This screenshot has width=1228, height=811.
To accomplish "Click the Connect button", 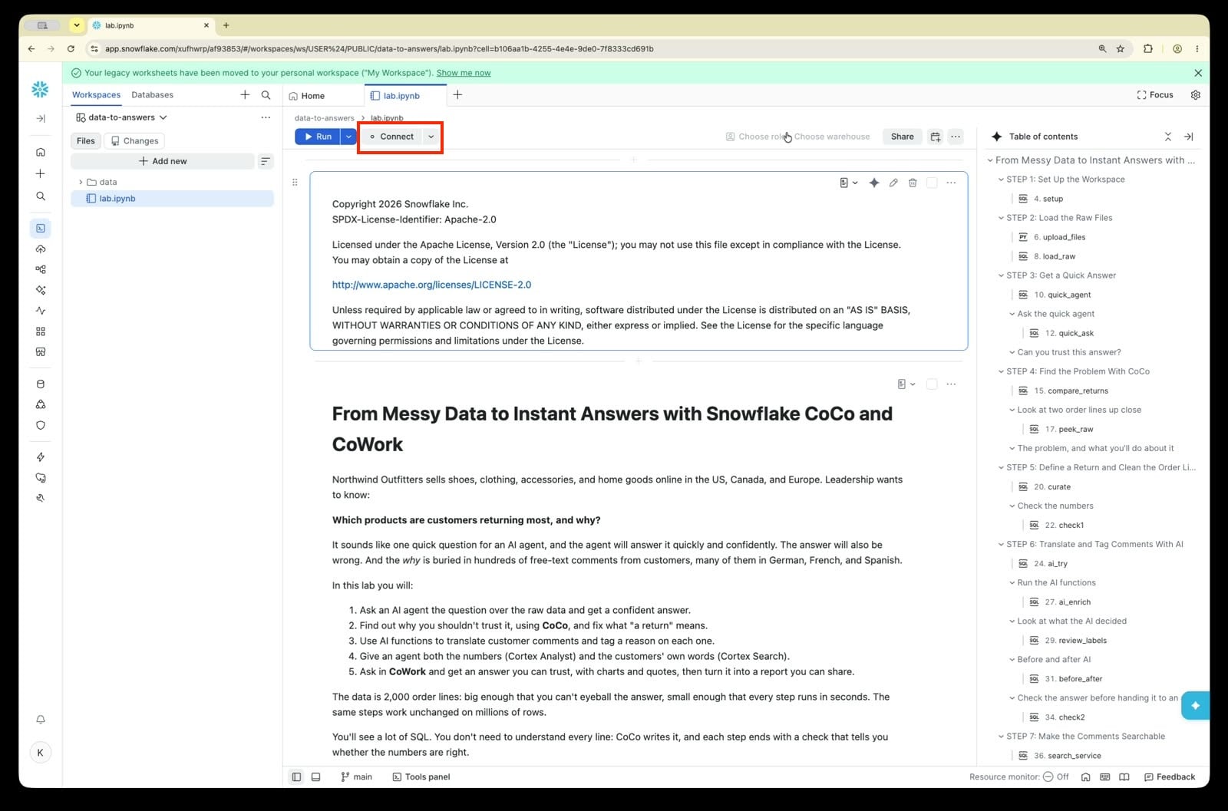I will pos(391,137).
